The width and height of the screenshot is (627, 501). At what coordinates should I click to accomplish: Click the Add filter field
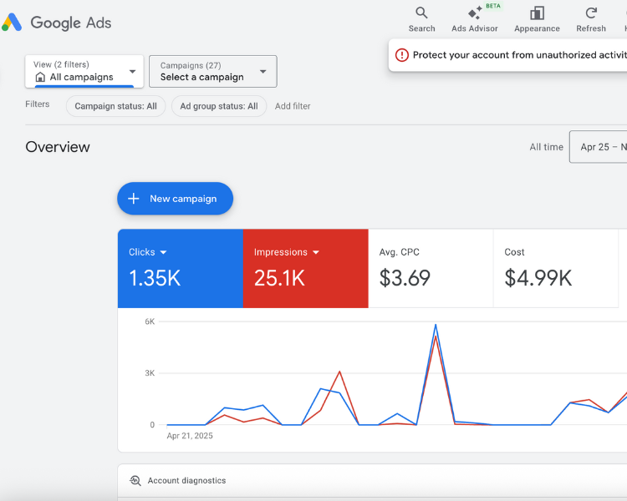pyautogui.click(x=293, y=106)
